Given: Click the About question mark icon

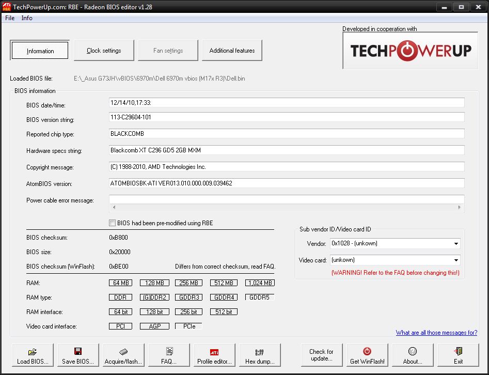Looking at the screenshot, I should click(412, 351).
